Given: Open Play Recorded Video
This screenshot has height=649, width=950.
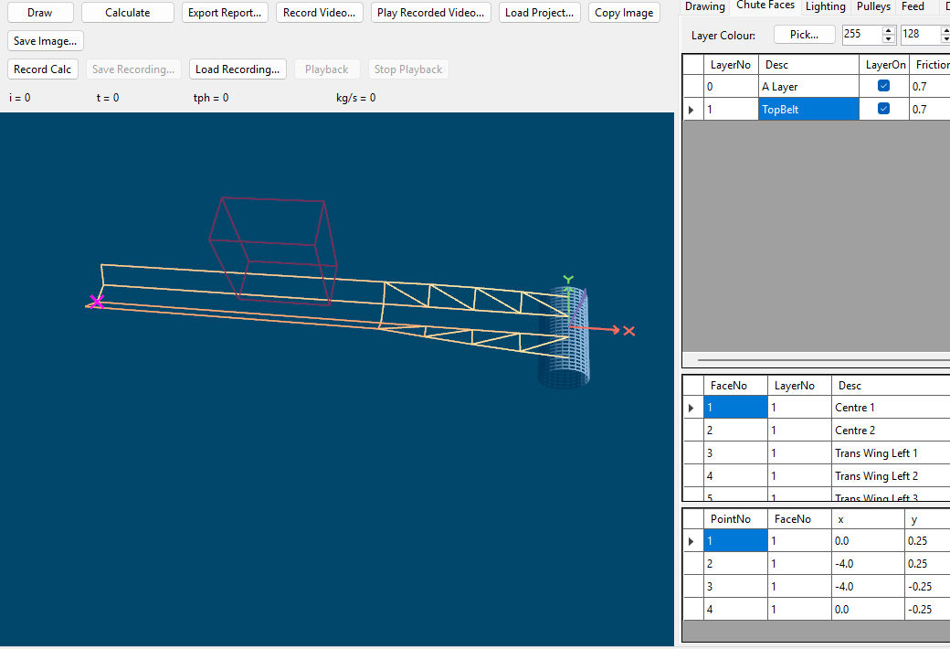Looking at the screenshot, I should (431, 13).
